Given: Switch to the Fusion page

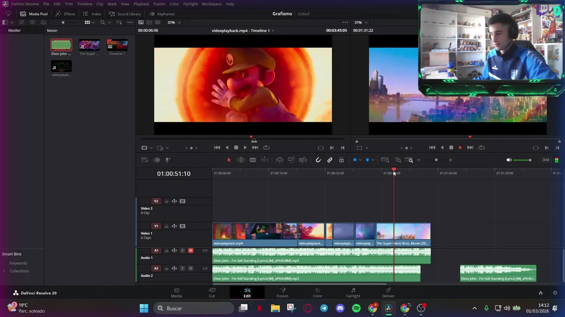Looking at the screenshot, I should pyautogui.click(x=282, y=292).
